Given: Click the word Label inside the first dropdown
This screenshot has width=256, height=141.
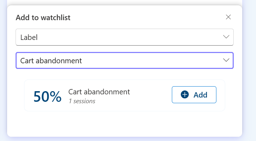Looking at the screenshot, I should point(29,37).
